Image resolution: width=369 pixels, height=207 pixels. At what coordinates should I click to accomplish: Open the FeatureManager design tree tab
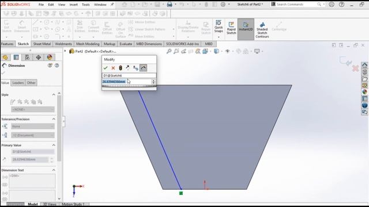(5, 57)
